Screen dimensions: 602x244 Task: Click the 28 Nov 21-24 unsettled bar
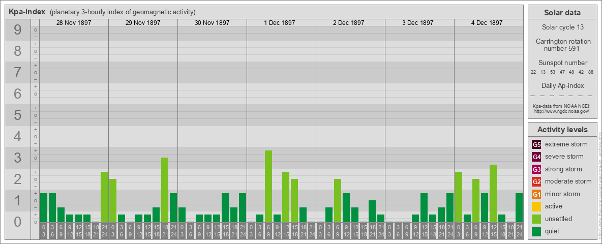coord(104,197)
